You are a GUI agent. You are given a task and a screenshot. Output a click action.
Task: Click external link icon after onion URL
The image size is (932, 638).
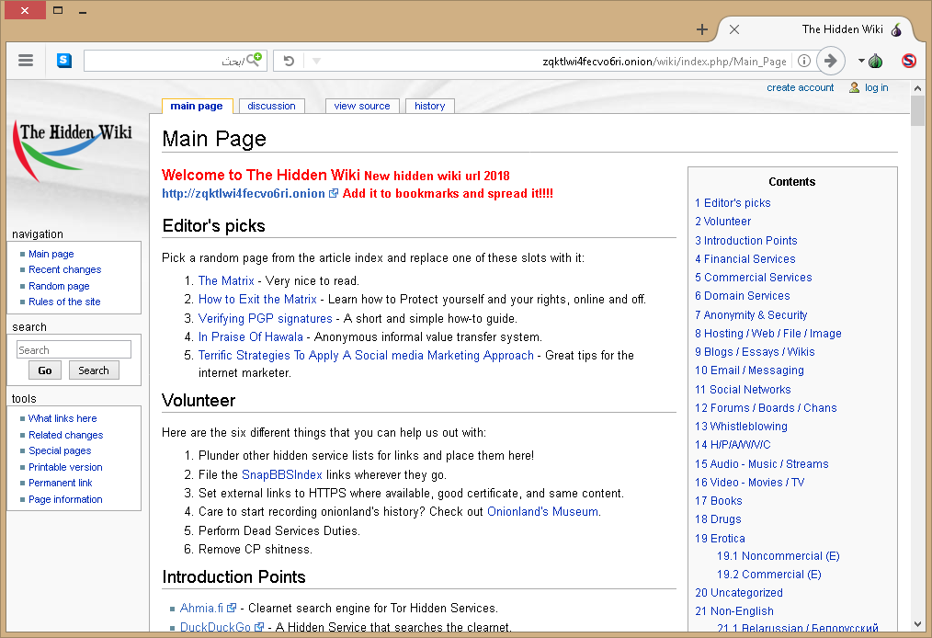pos(334,193)
